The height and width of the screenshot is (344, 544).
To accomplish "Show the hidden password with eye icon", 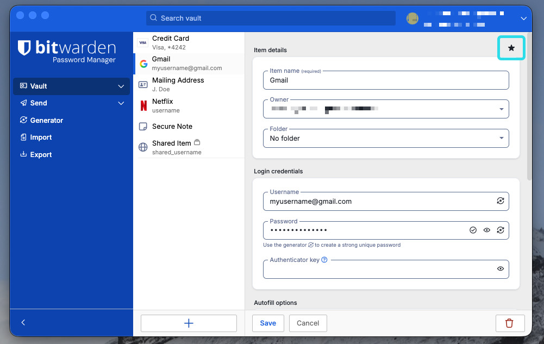I will pyautogui.click(x=486, y=230).
